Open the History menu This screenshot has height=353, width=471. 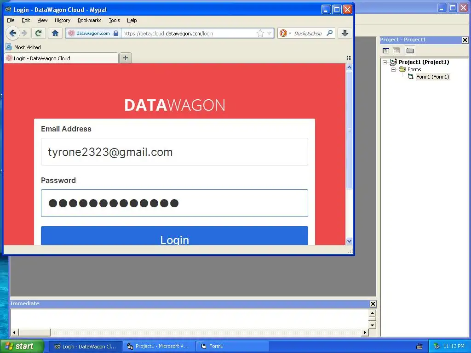click(63, 20)
